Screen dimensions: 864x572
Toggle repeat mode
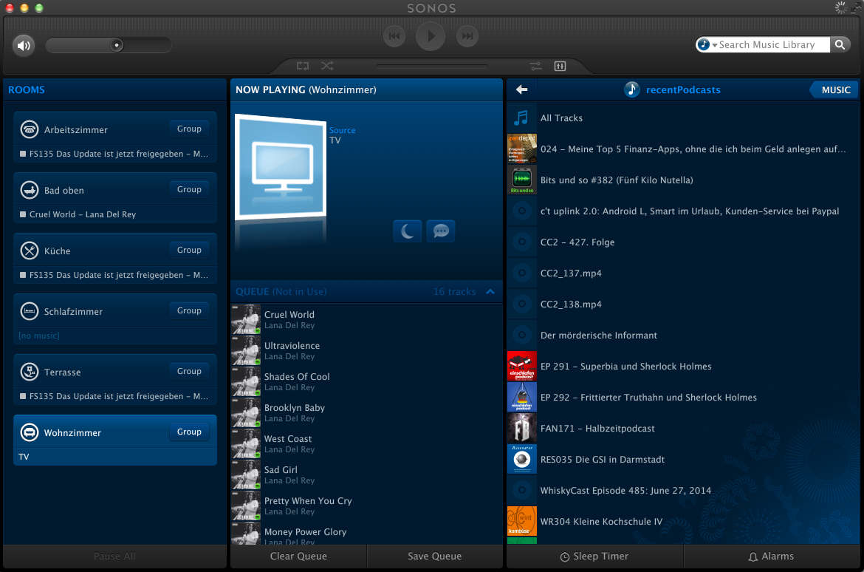coord(303,66)
